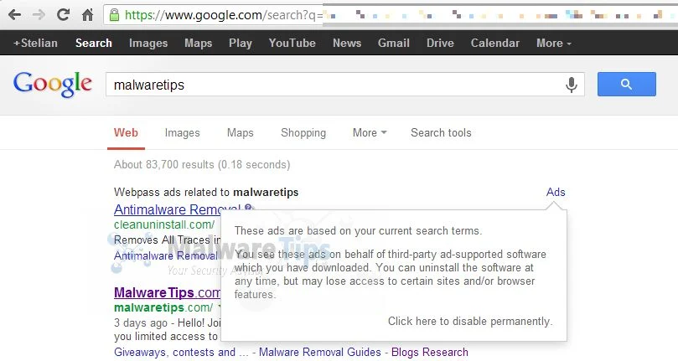Click Webpass ads related to malwaretips text
678x361 pixels.
tap(206, 192)
